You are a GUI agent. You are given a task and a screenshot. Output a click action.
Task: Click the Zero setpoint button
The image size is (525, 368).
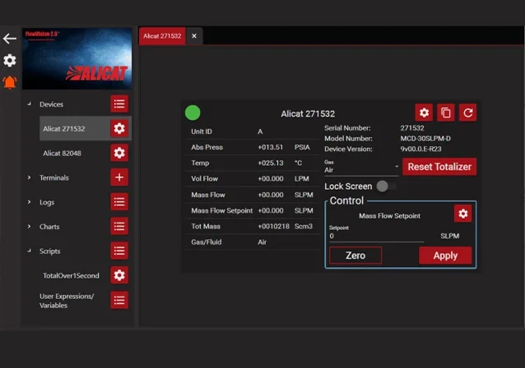click(x=355, y=255)
